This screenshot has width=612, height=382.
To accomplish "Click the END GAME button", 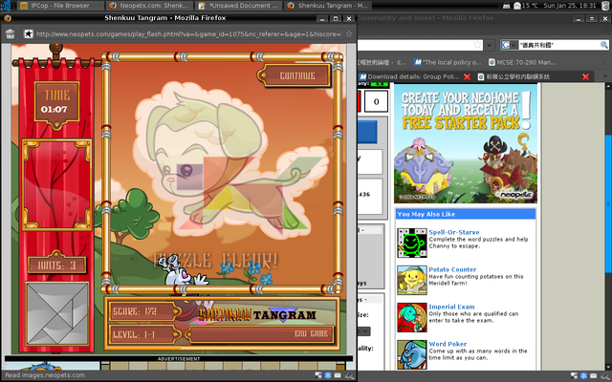I will (x=260, y=333).
